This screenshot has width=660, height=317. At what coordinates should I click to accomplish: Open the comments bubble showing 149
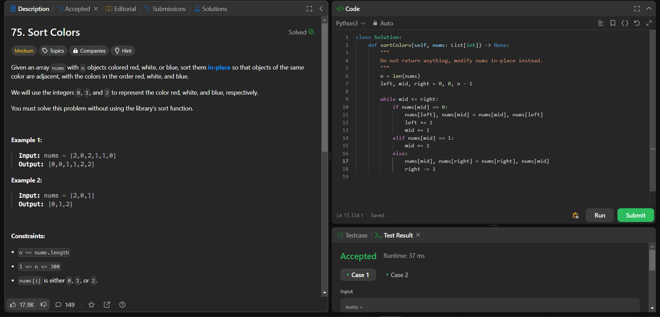pos(65,304)
